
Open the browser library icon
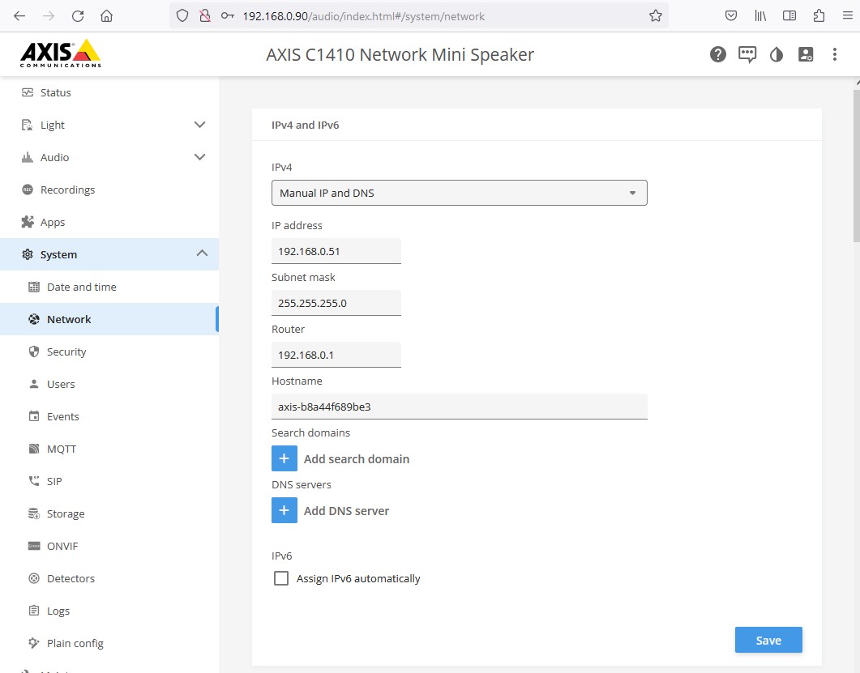point(760,16)
